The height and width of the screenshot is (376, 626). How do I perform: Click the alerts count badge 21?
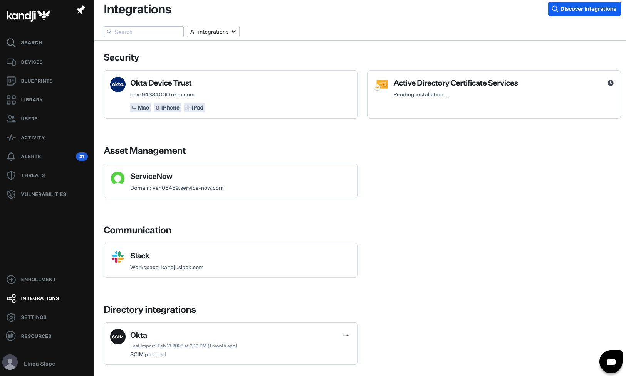[x=82, y=157]
